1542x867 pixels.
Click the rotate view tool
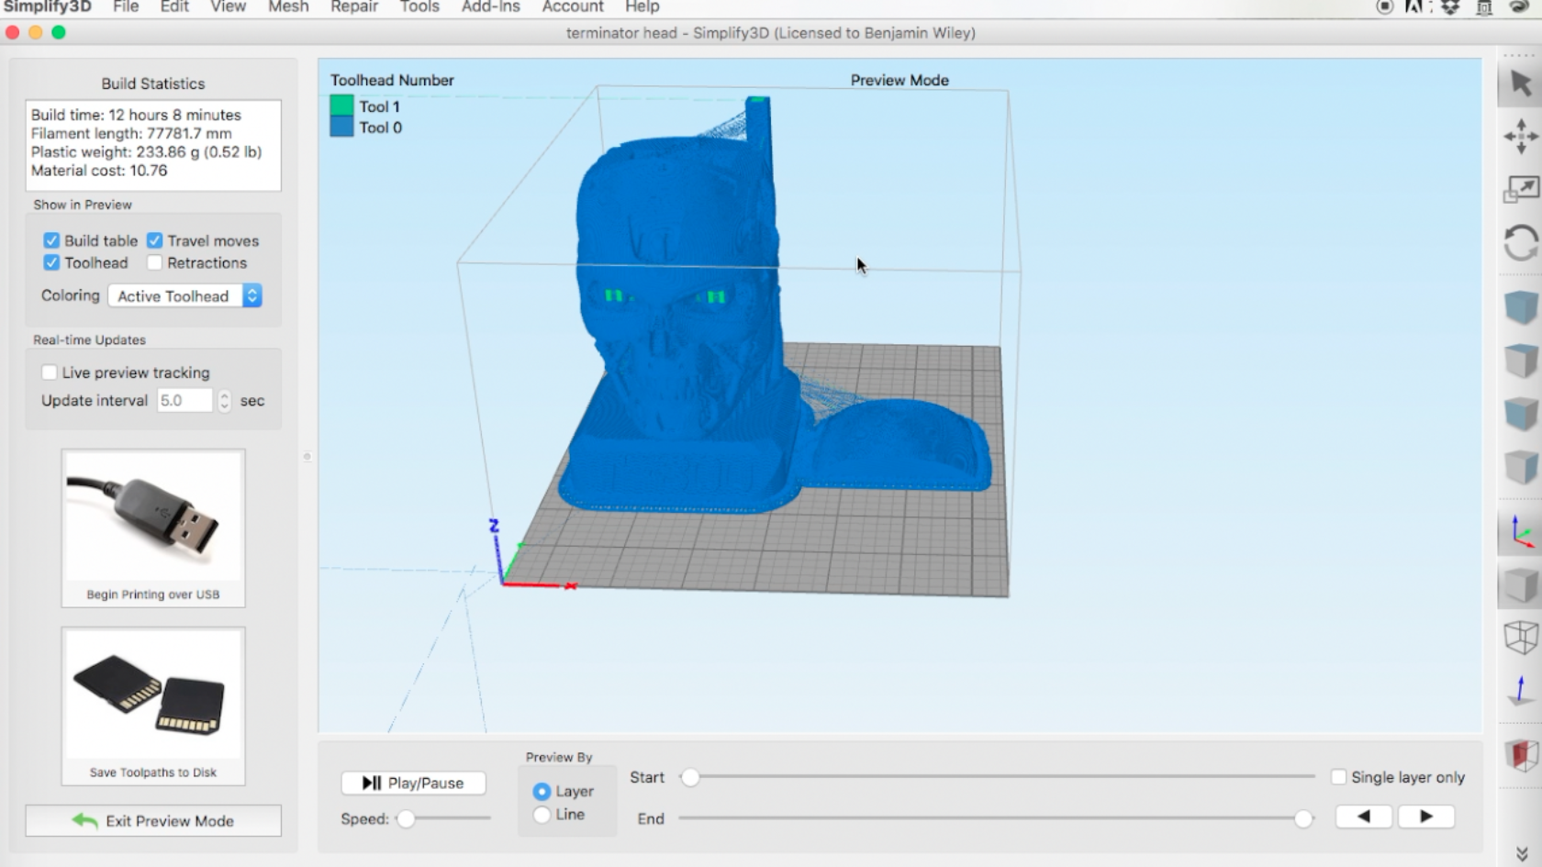click(x=1520, y=243)
